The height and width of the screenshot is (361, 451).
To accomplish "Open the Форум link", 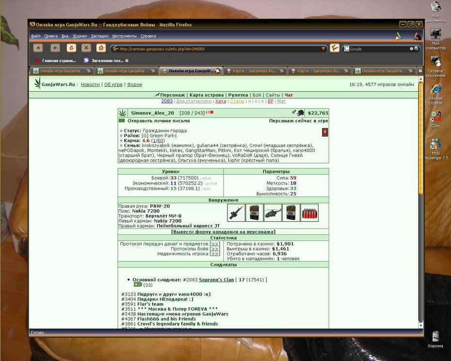I will [134, 84].
